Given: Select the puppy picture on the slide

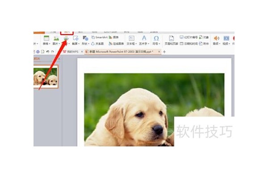Looking at the screenshot, I should (x=154, y=110).
